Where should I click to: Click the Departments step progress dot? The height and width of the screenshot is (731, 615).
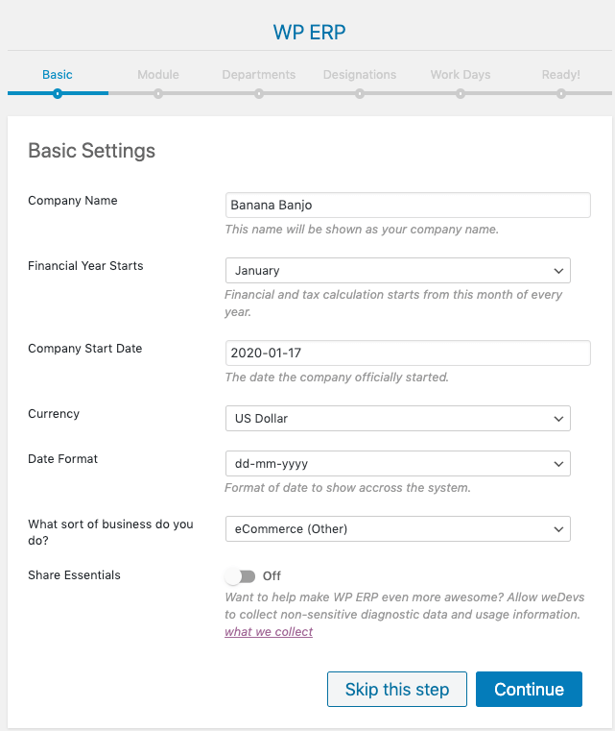click(259, 94)
